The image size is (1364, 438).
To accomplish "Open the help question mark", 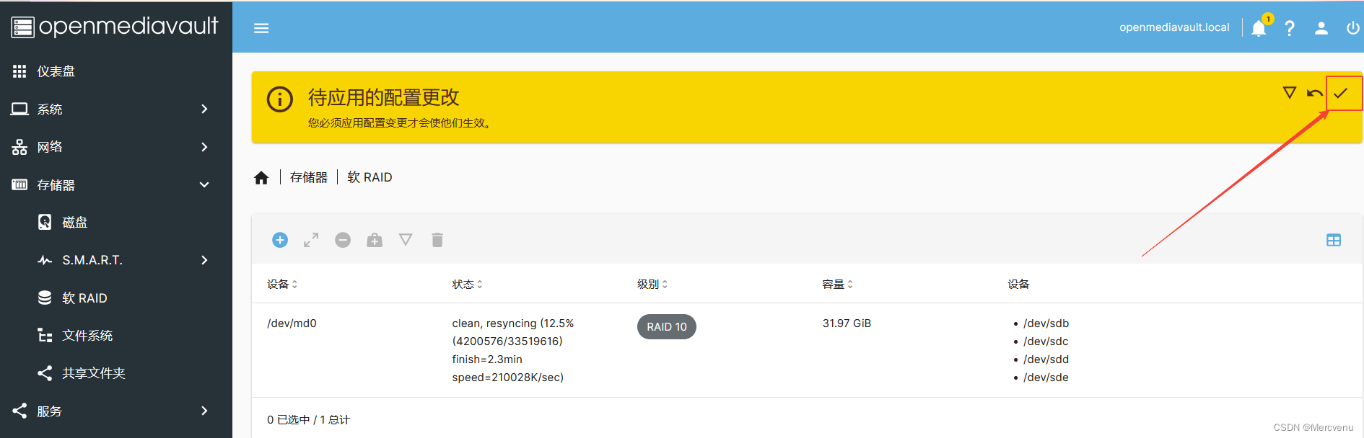I will pos(1290,28).
